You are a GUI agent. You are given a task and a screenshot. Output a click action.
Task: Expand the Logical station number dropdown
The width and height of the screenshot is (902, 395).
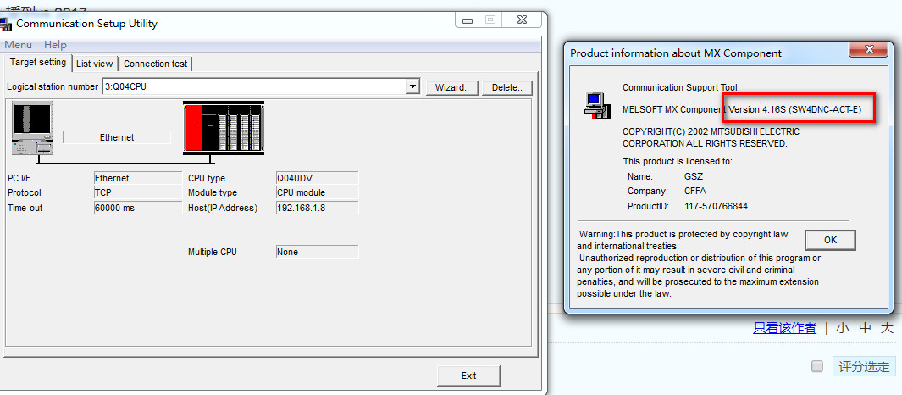click(412, 86)
